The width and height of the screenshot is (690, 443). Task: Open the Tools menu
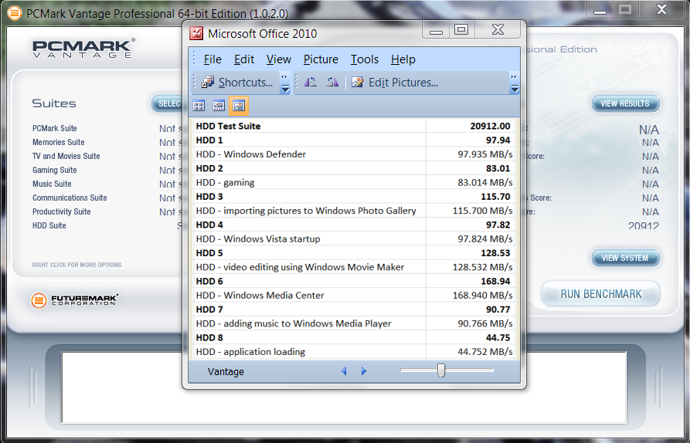pyautogui.click(x=364, y=59)
